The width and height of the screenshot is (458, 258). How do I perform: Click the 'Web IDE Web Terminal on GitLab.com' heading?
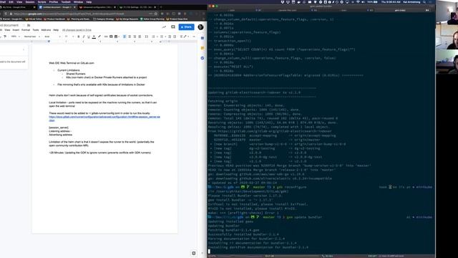point(72,63)
